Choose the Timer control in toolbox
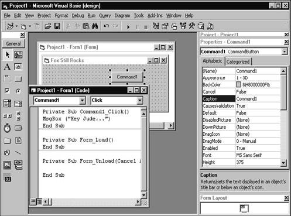 [x=7, y=128]
